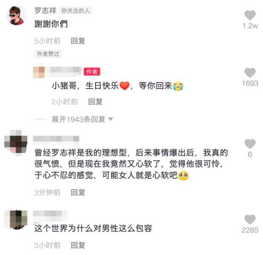Expand the 1943 replies thread
Screen dimensions: 263x255
pos(78,119)
